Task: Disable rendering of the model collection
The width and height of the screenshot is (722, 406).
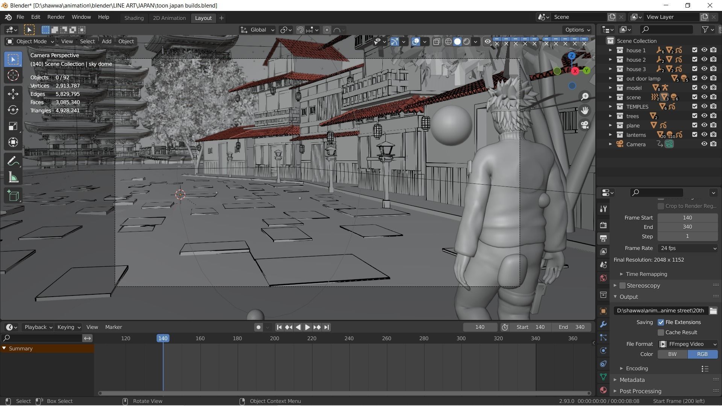Action: 713,88
